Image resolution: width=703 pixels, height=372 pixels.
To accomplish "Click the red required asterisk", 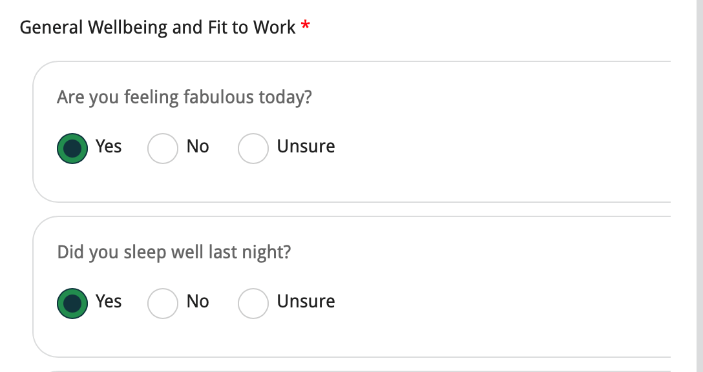I will [x=306, y=26].
